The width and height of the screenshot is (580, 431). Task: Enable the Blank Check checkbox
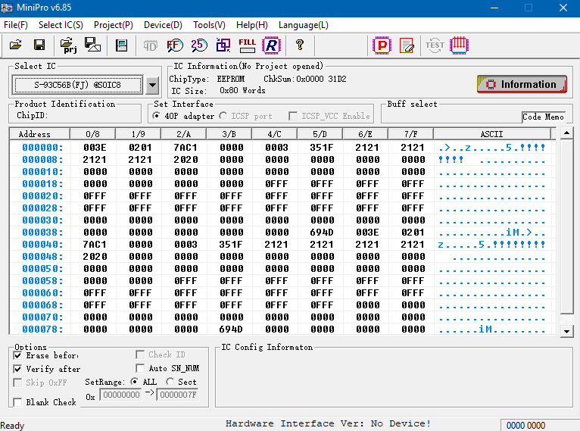tap(18, 402)
